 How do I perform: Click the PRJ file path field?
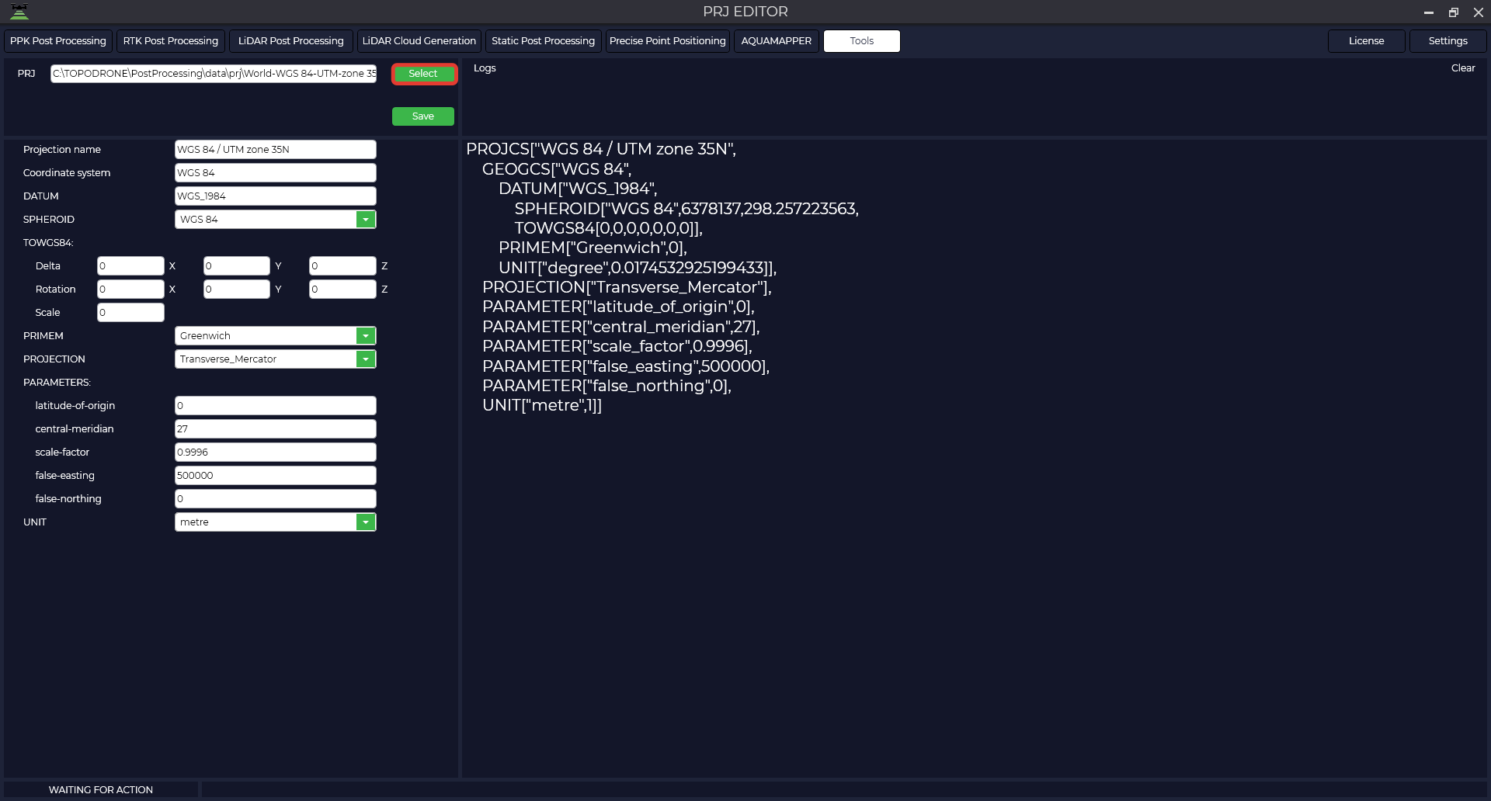tap(214, 74)
